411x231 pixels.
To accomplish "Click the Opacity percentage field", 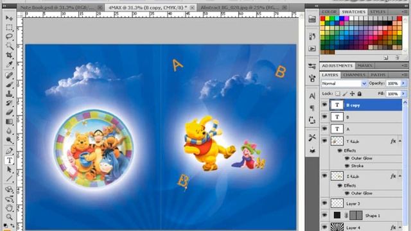I will pos(392,83).
